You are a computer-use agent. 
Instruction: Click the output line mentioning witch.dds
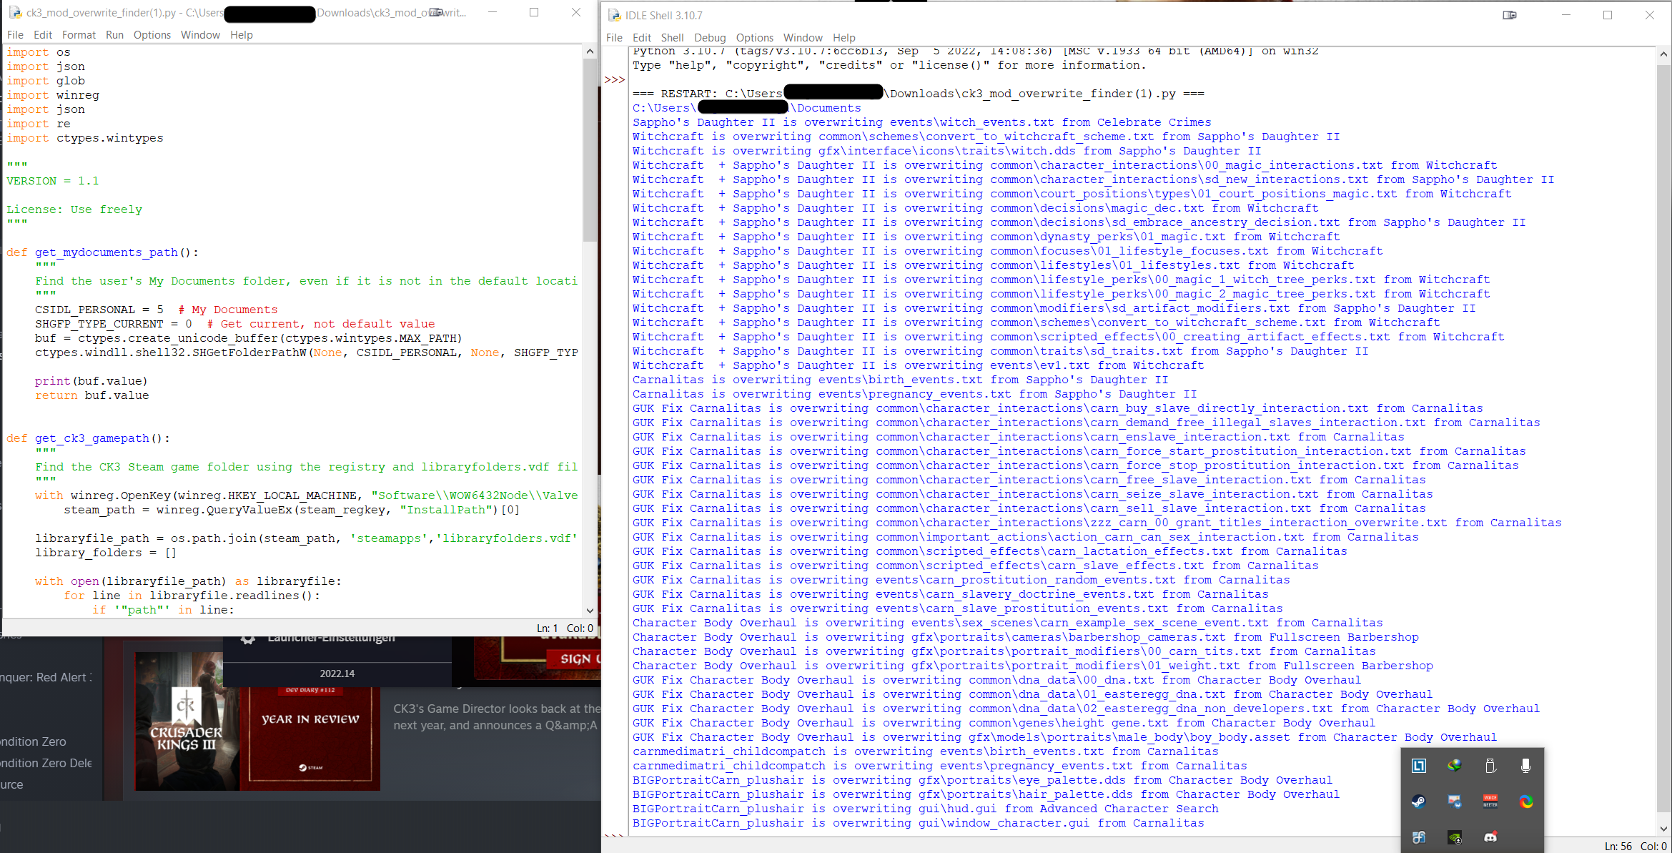pyautogui.click(x=947, y=151)
